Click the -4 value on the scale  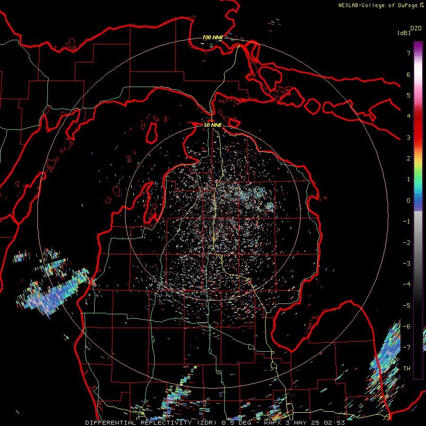click(407, 284)
